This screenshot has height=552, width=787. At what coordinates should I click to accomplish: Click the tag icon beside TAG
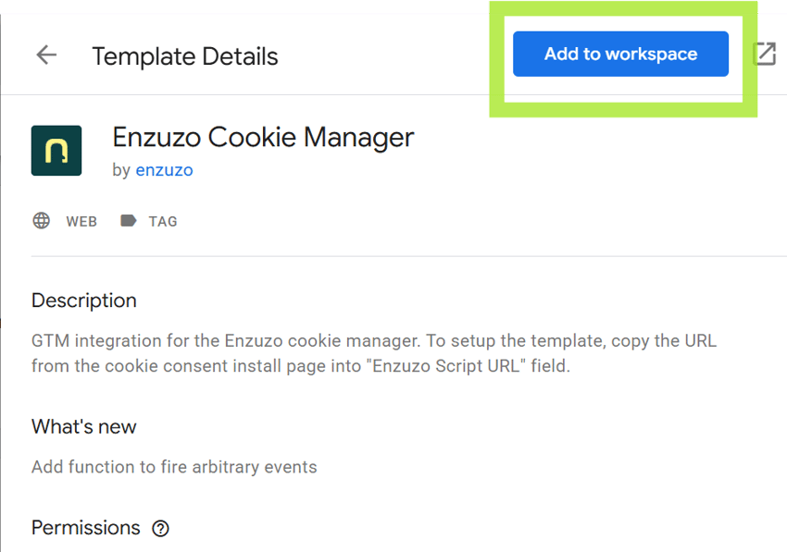point(129,221)
